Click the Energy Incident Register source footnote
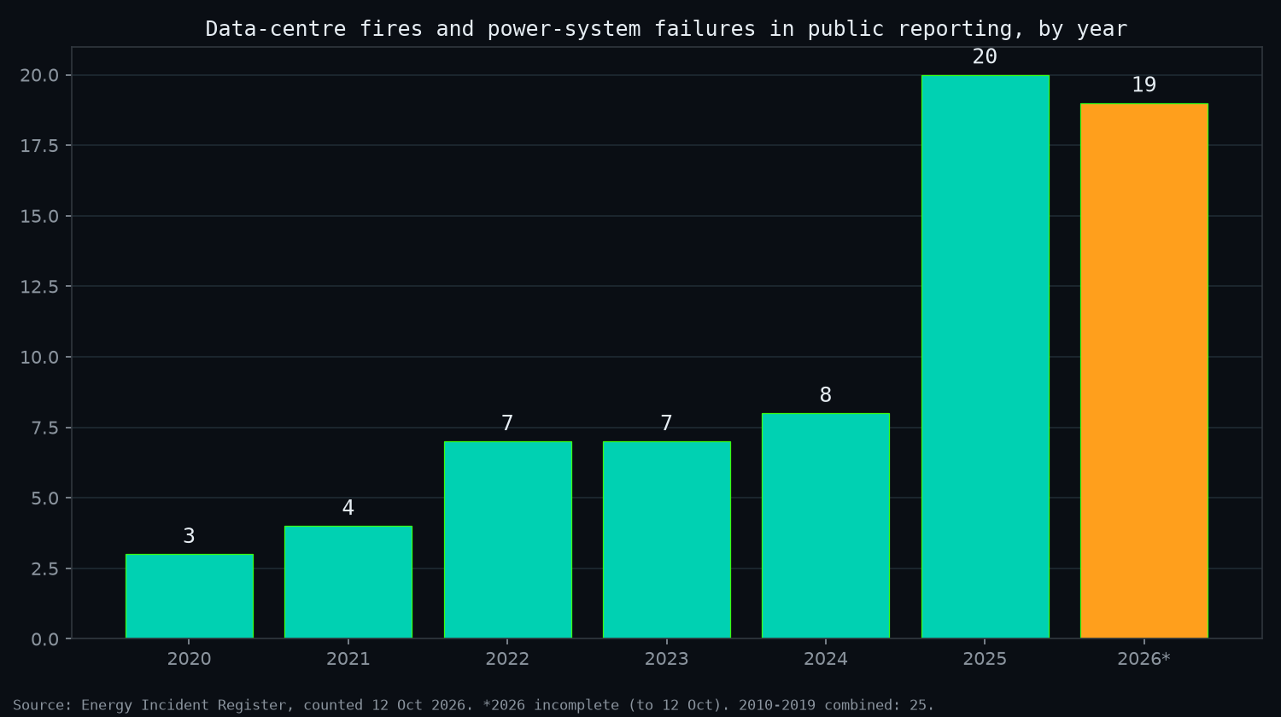1281x717 pixels. click(474, 705)
